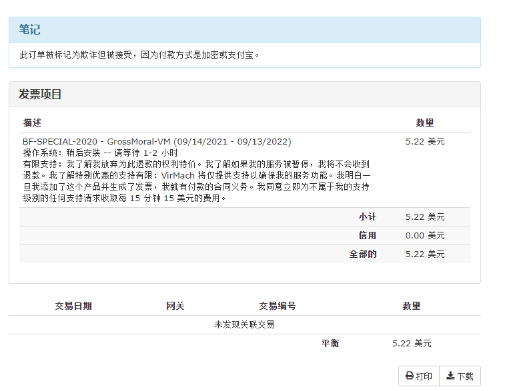Click the 全部的 total label
Viewport: 509px width, 391px height.
[x=363, y=254]
